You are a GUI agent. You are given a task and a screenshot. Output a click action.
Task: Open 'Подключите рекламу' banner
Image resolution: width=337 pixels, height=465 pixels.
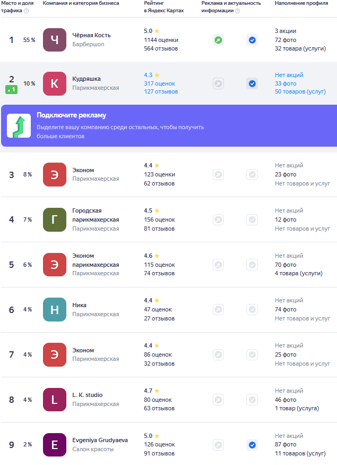click(169, 126)
